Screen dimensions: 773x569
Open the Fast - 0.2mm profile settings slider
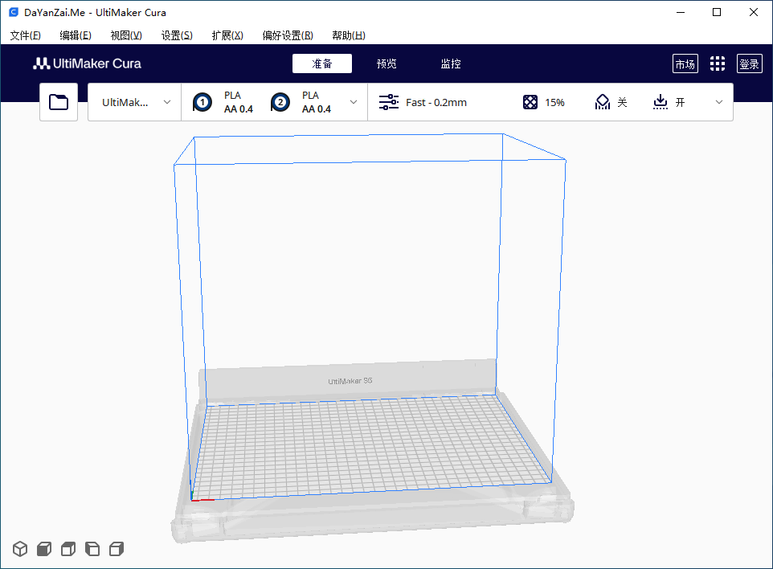pos(387,102)
